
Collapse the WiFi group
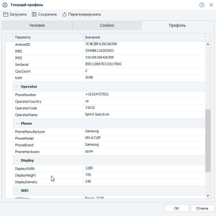[17, 191]
